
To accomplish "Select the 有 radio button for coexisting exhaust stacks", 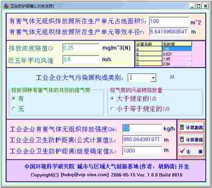I will [x=13, y=98].
